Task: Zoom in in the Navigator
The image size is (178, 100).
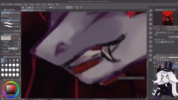Action: pyautogui.click(x=174, y=27)
